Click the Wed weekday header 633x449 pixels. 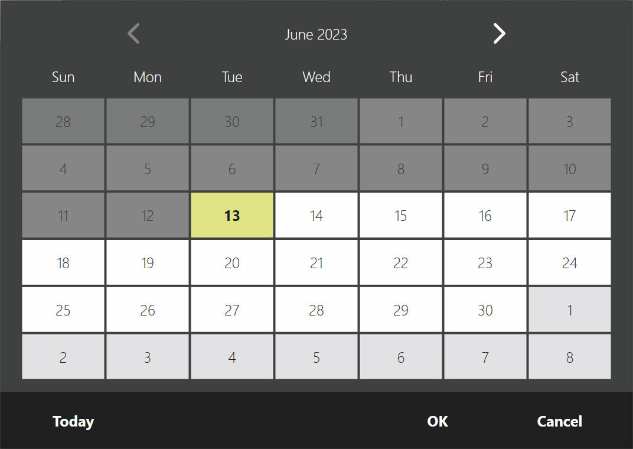316,77
